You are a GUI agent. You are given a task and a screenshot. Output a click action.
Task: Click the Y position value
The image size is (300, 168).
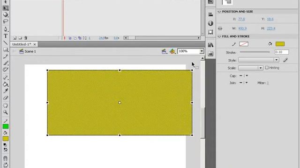[270, 19]
